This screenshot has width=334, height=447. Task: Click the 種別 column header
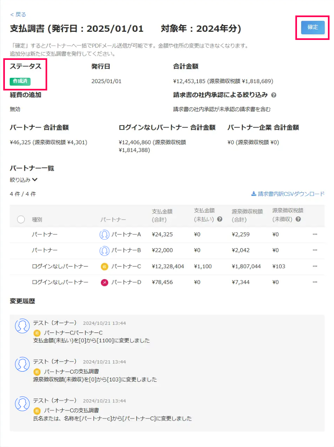pos(37,220)
